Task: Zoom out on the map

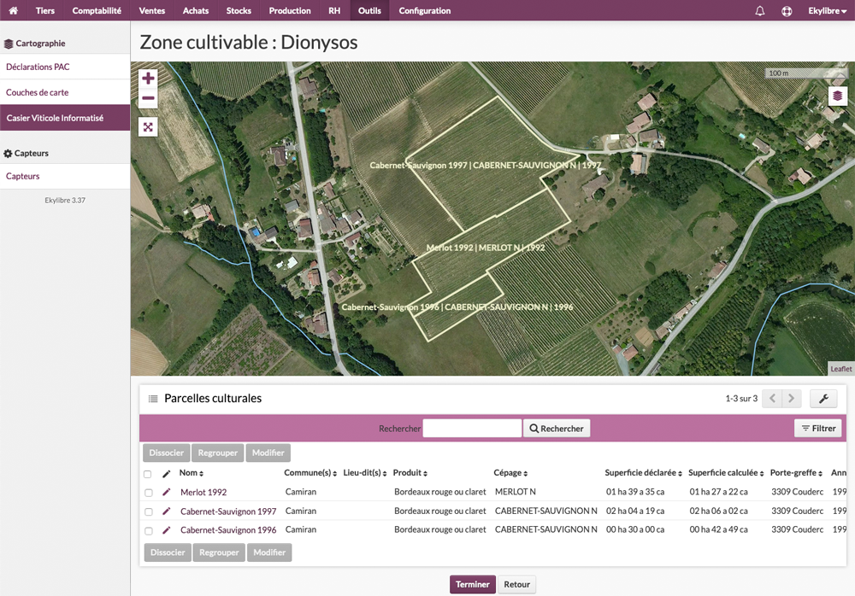Action: 148,98
